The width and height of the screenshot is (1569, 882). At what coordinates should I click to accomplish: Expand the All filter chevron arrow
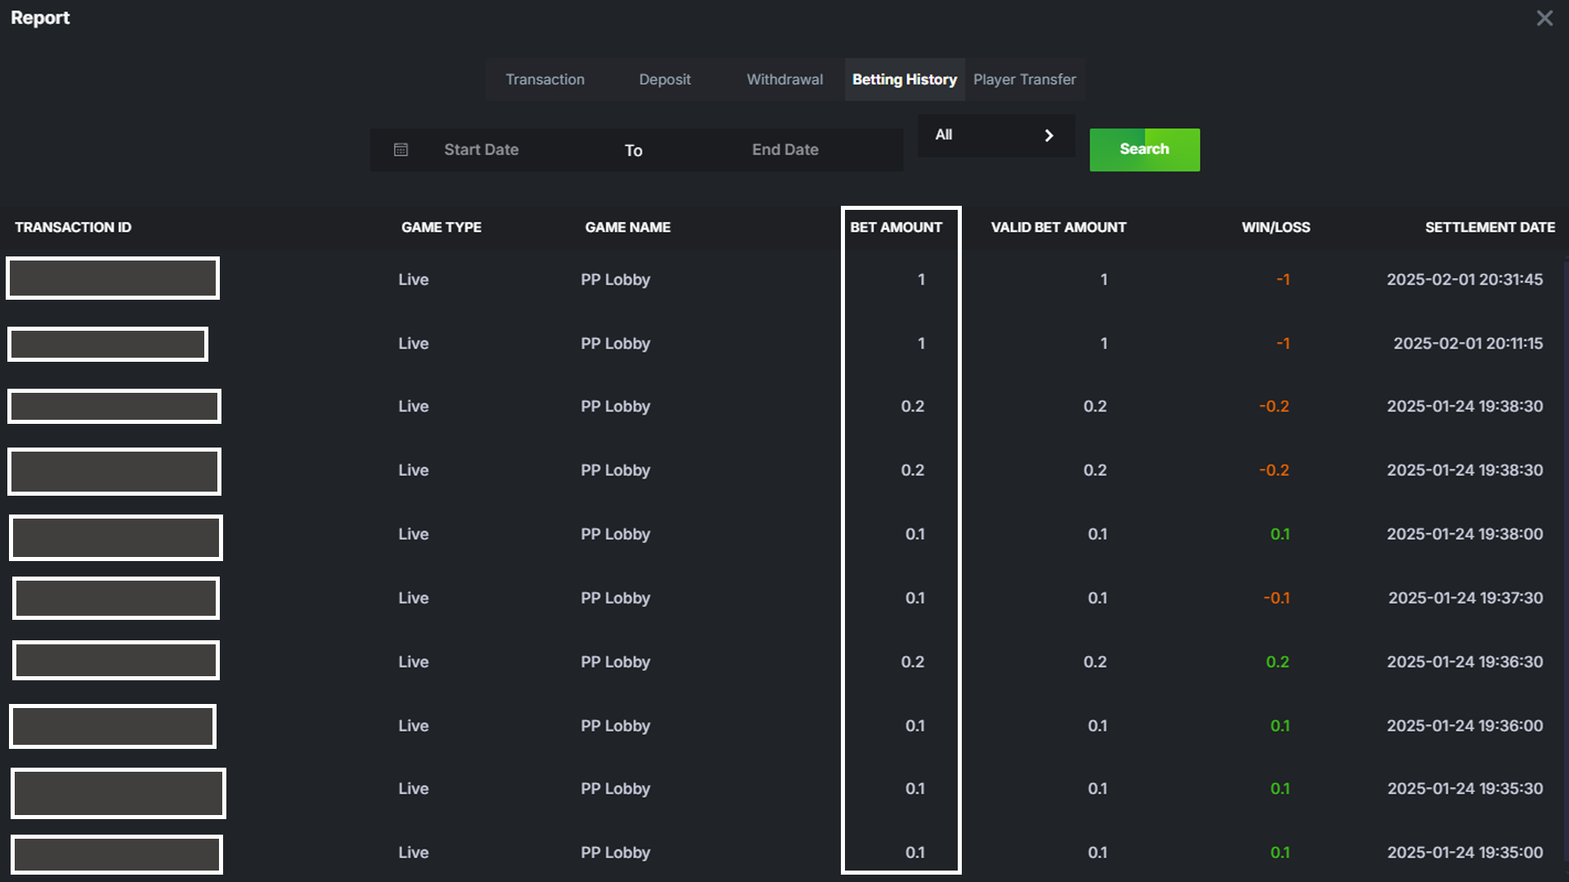[1048, 136]
